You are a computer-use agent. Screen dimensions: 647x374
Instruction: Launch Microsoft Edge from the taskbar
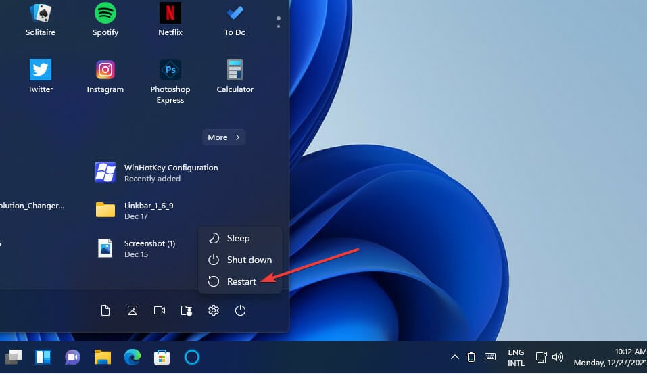click(x=133, y=357)
